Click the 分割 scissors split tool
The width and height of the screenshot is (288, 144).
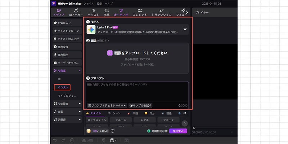(x=87, y=140)
